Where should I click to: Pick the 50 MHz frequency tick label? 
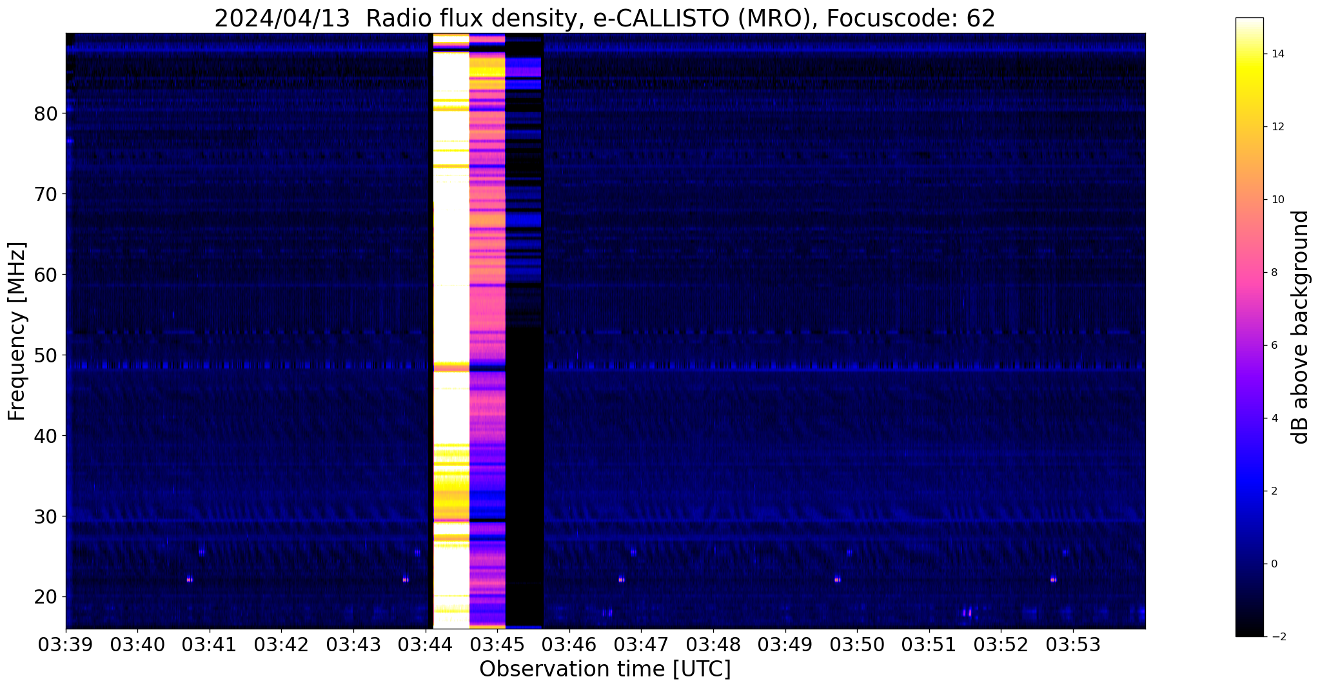(45, 355)
